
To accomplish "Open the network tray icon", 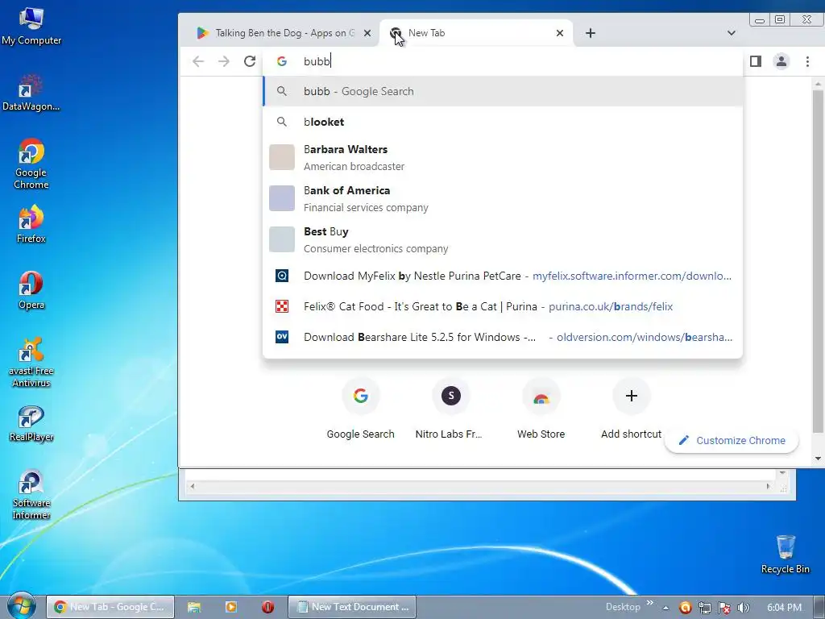I will pyautogui.click(x=705, y=608).
